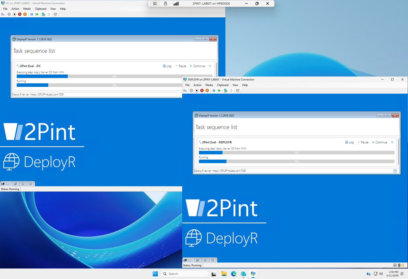Open the View menu in DC window
Image resolution: width=408 pixels, height=279 pixels.
click(53, 9)
